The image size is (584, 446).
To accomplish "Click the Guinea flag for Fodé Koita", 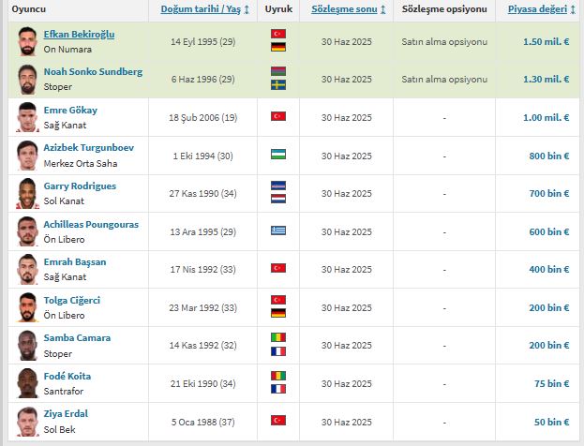I will click(278, 376).
